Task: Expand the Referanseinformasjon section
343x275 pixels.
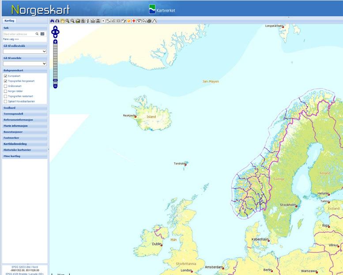Action: pyautogui.click(x=25, y=120)
